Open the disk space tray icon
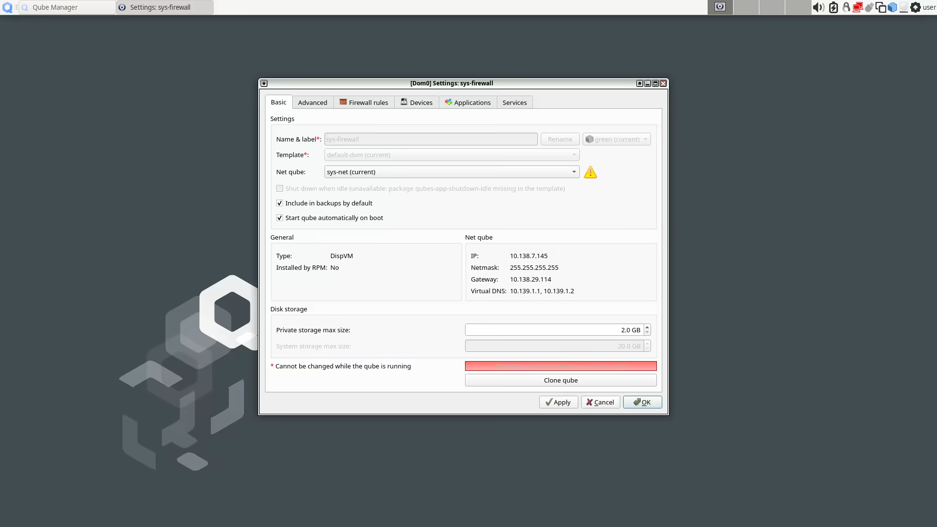This screenshot has width=937, height=527. point(904,7)
